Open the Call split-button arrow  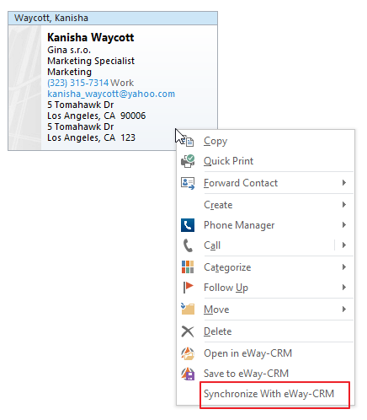click(x=344, y=245)
